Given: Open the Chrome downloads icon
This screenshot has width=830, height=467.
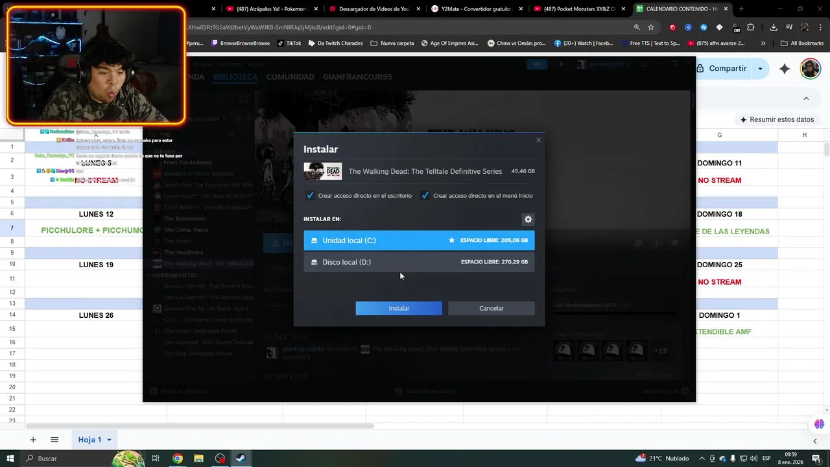Looking at the screenshot, I should tap(774, 27).
